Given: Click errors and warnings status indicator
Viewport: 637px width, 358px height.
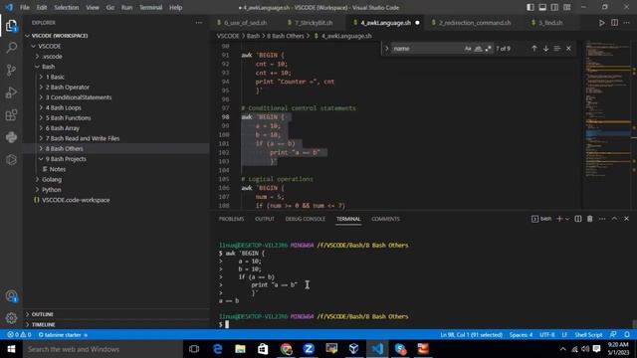Looking at the screenshot, I should point(19,335).
